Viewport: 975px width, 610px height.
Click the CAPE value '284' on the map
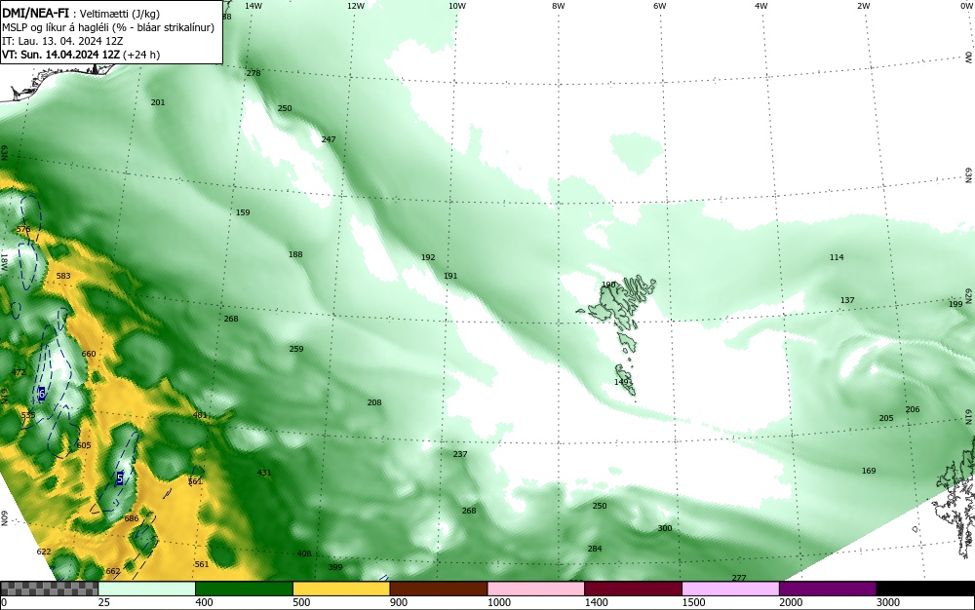(595, 549)
